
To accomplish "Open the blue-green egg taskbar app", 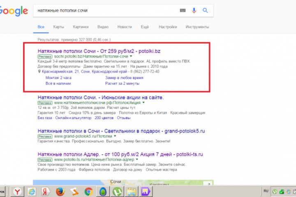I will [103, 192].
